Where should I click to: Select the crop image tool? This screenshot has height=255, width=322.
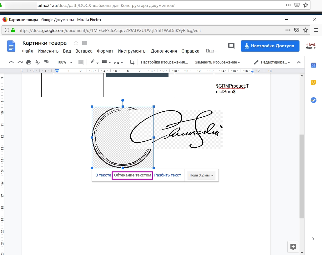click(132, 62)
